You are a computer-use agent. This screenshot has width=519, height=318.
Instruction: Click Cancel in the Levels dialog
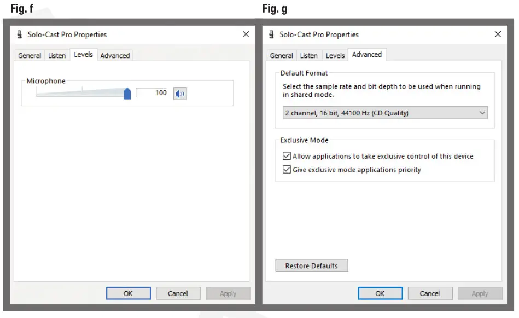(x=178, y=293)
